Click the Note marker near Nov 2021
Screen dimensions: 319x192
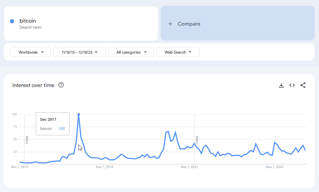tap(197, 140)
